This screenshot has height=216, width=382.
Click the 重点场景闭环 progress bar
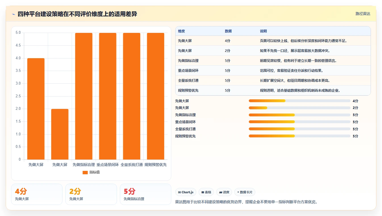(x=299, y=122)
